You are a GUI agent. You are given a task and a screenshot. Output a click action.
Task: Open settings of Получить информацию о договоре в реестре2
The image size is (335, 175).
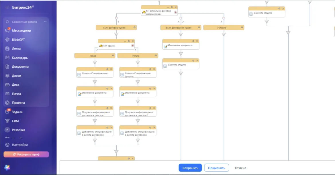pyautogui.click(x=150, y=108)
